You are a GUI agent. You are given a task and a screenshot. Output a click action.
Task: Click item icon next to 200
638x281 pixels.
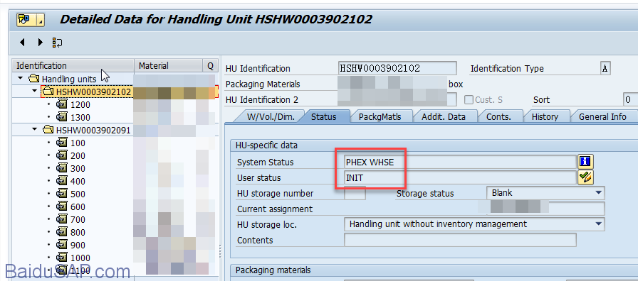62,155
